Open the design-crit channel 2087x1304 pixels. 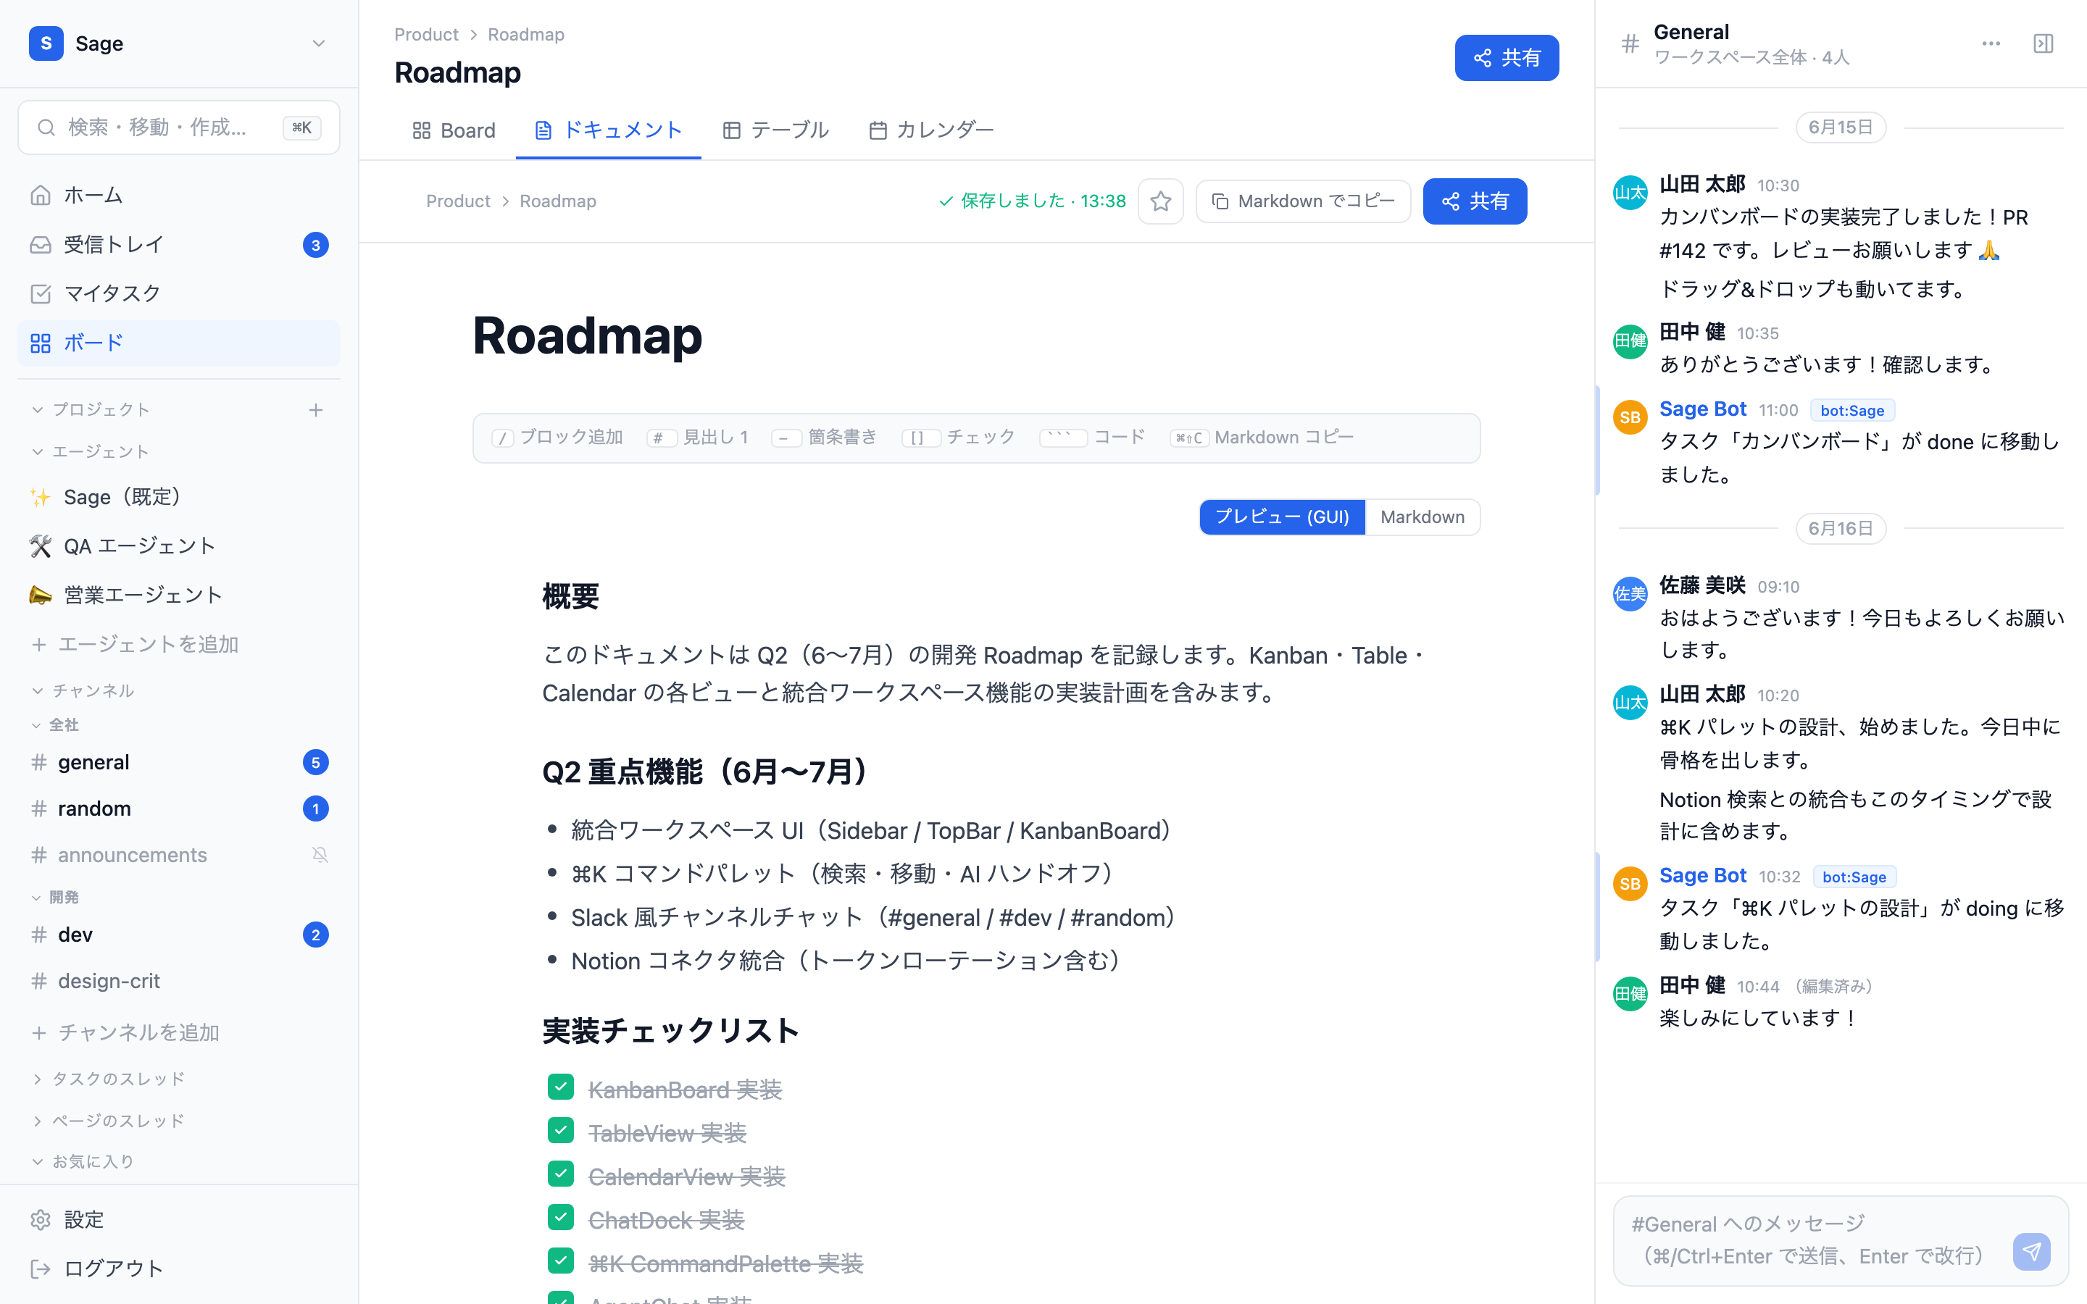point(178,982)
